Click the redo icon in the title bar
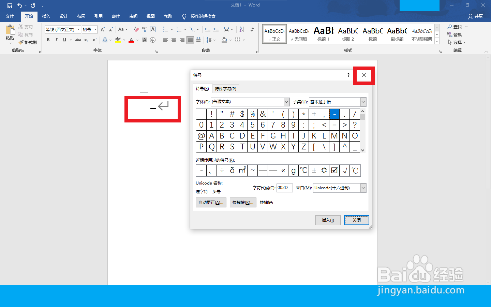491x307 pixels. (x=33, y=5)
